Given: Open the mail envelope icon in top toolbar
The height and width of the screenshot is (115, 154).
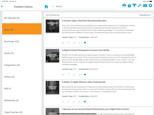Looking at the screenshot, I should pos(145,5).
